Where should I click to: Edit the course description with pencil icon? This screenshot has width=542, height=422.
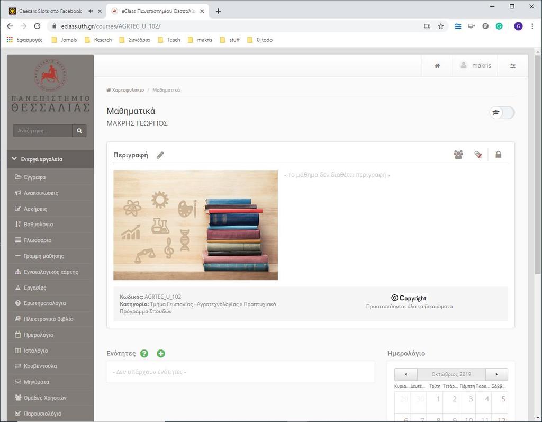pyautogui.click(x=160, y=155)
